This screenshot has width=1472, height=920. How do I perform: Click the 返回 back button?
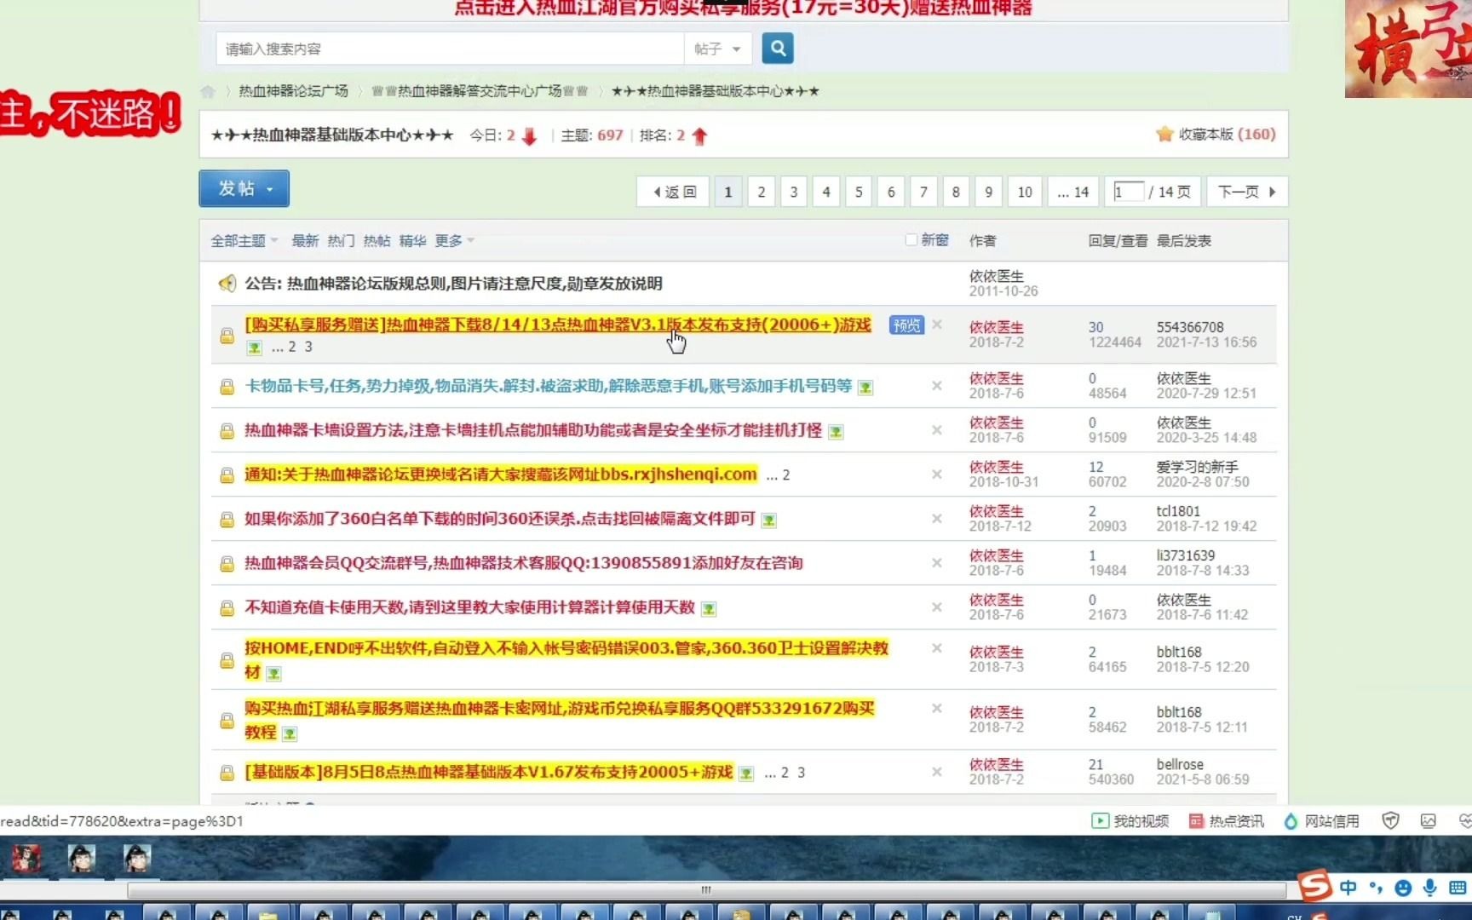point(675,192)
